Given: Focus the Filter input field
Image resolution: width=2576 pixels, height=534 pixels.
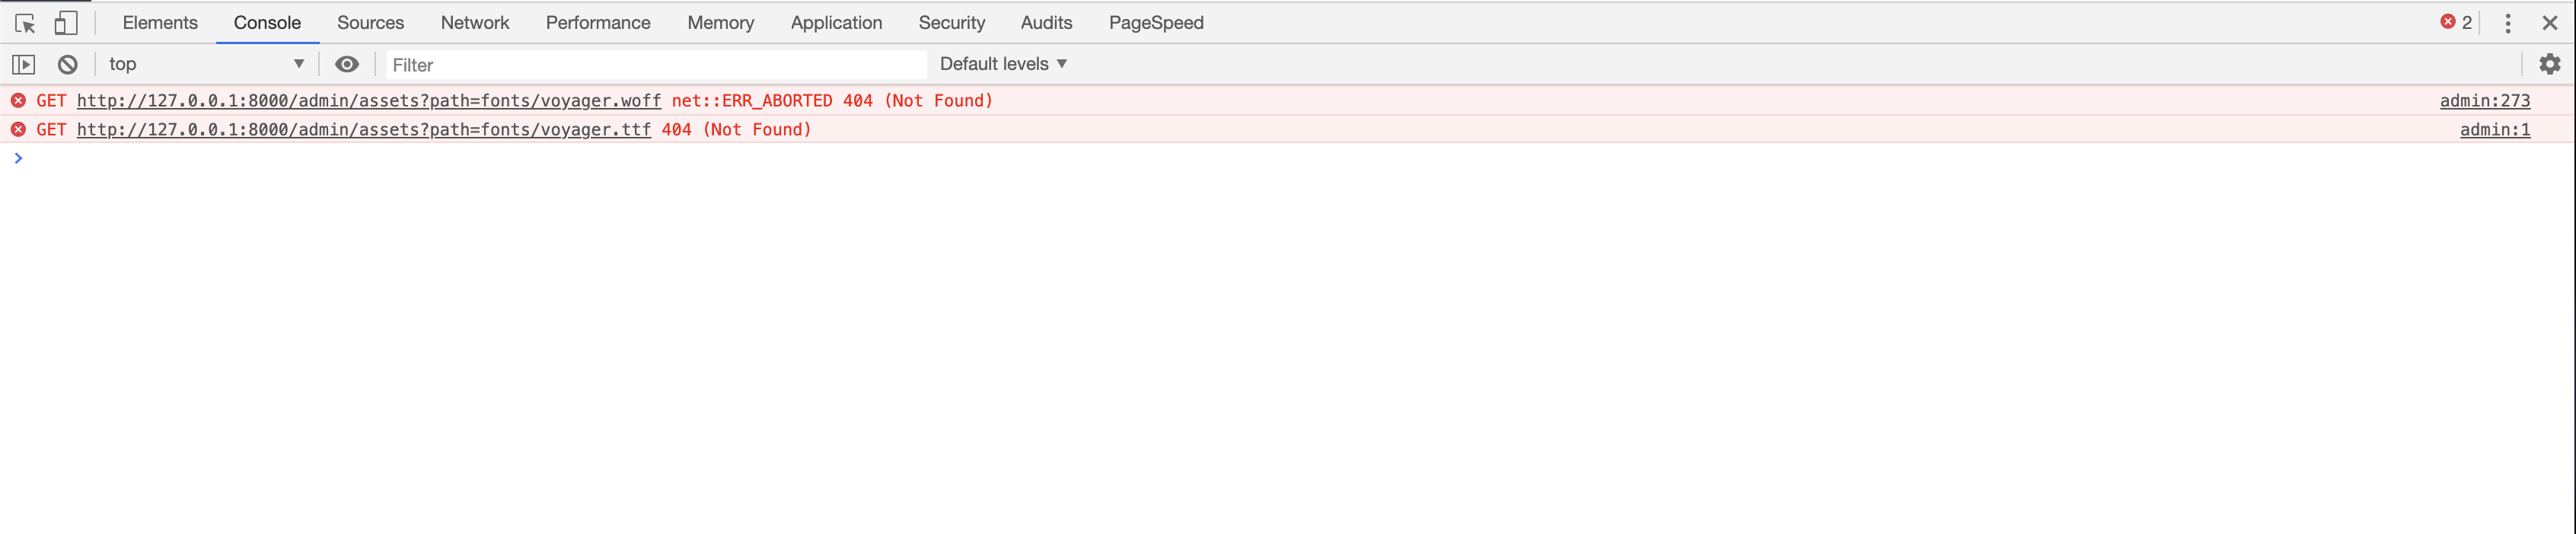Looking at the screenshot, I should click(656, 65).
